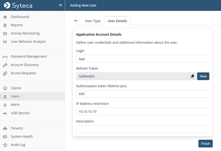Image resolution: width=221 pixels, height=151 pixels.
Task: Focus the Authorization token lifetime field
Action: coord(142,94)
